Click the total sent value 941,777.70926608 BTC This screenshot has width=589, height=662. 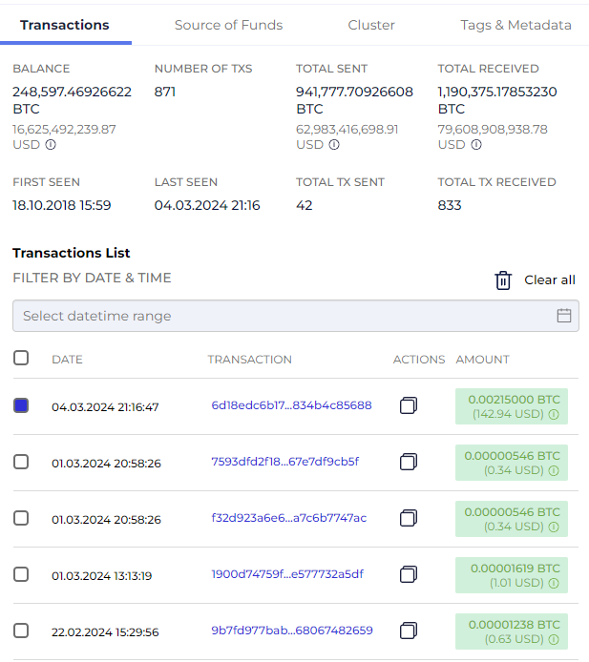pos(354,100)
